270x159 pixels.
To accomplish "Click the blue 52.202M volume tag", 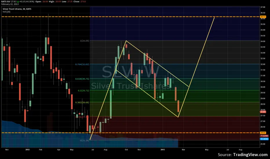I will (264, 139).
